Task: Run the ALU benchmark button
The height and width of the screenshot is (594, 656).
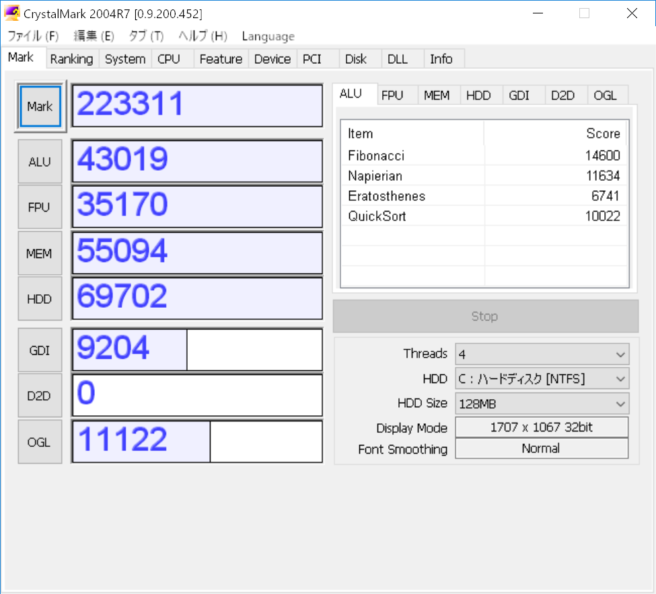Action: (40, 162)
